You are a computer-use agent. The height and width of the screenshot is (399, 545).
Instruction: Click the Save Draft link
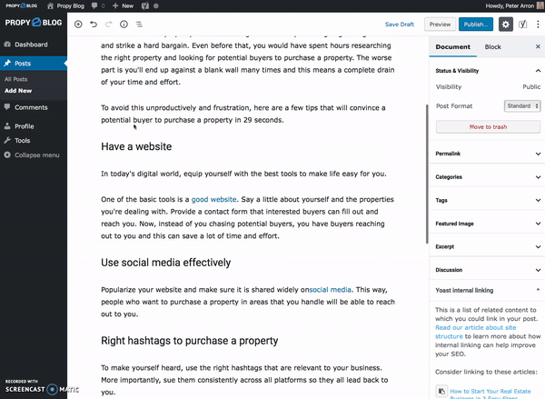[400, 25]
